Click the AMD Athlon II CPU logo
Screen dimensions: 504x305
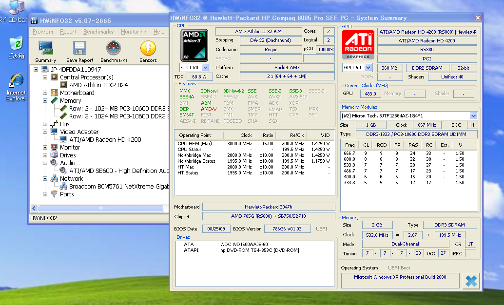(x=194, y=45)
